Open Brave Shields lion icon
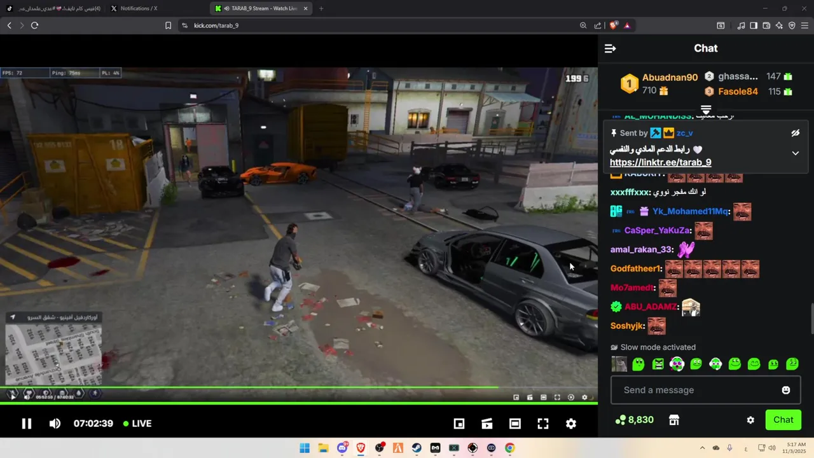 [x=614, y=25]
